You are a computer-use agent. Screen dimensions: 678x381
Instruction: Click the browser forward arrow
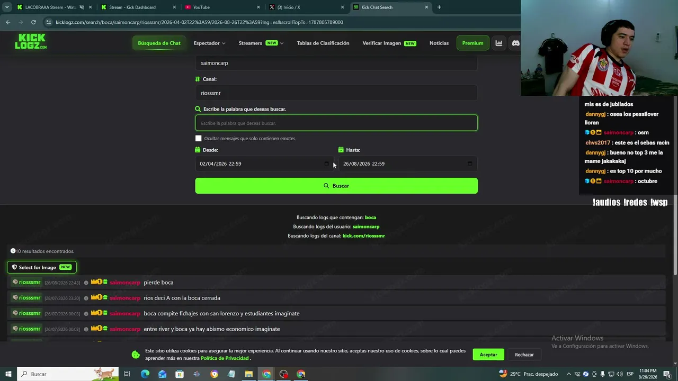[x=21, y=22]
